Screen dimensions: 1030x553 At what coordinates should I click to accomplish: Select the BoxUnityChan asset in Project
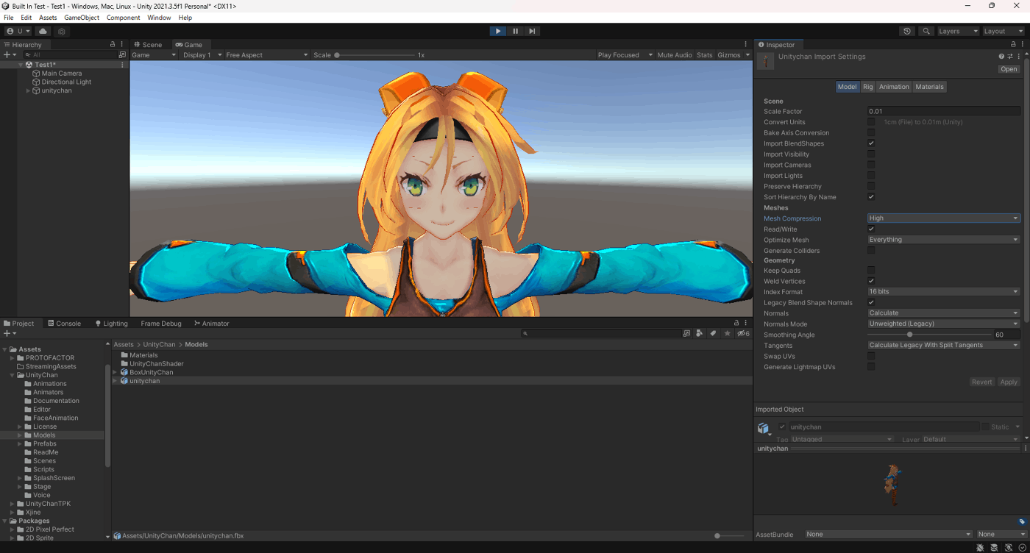point(151,372)
